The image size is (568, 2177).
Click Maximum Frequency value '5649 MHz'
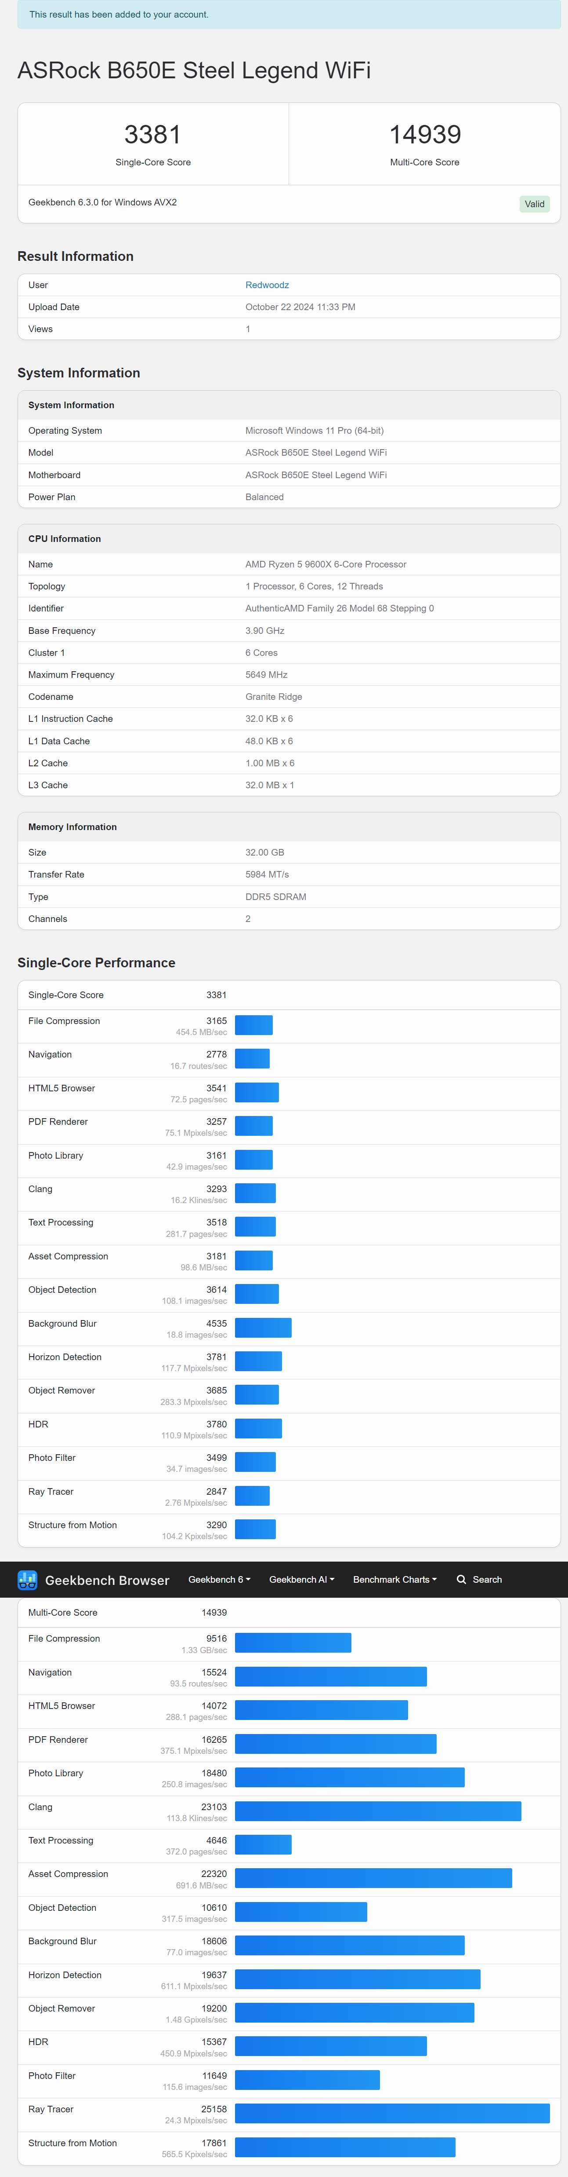[267, 674]
